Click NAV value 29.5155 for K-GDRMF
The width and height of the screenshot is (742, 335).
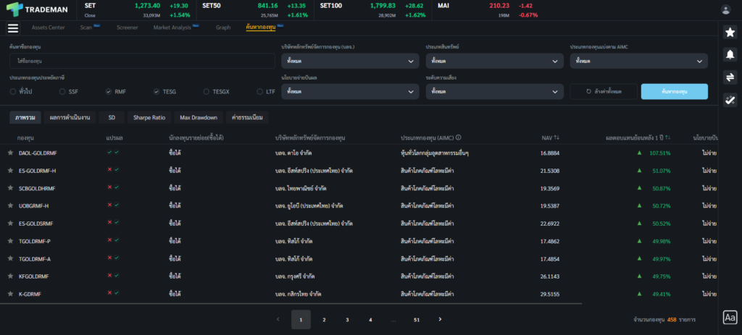point(550,294)
